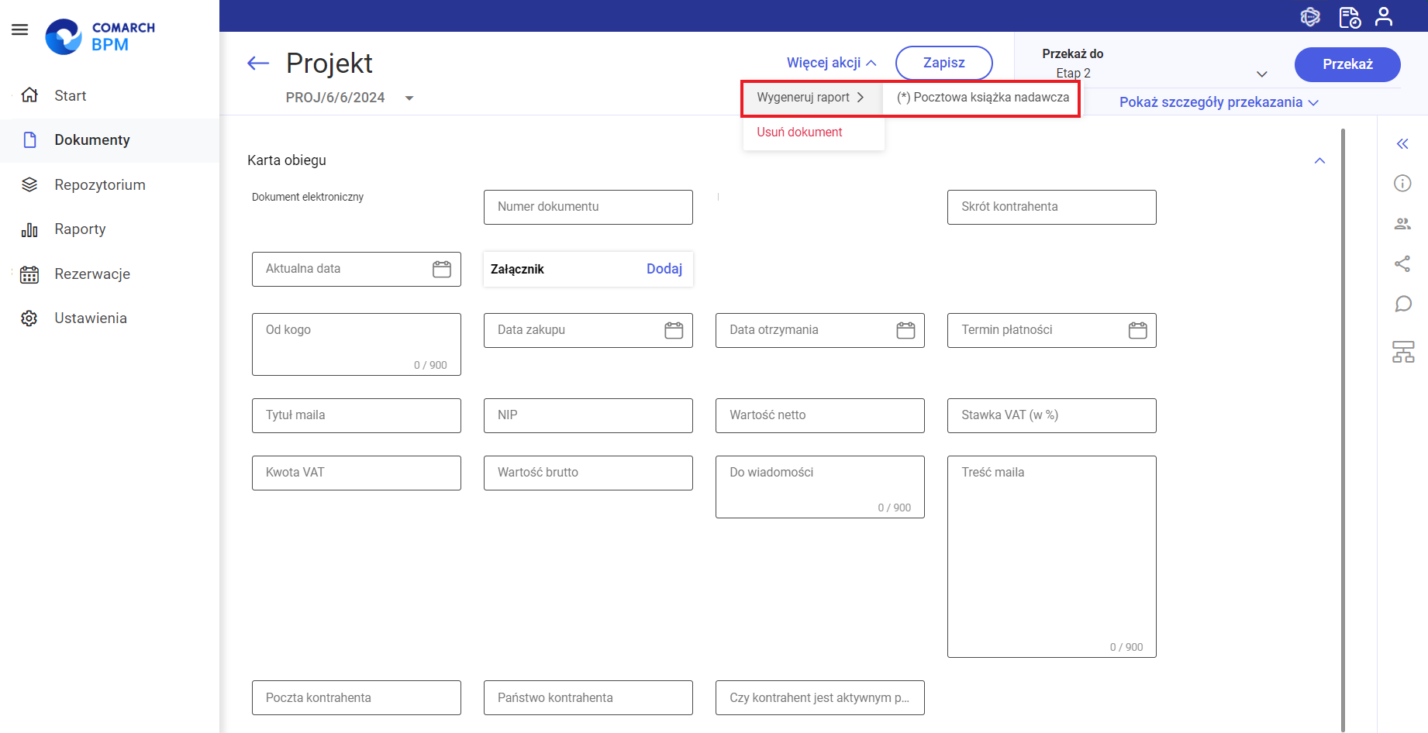This screenshot has width=1428, height=733.
Task: Open the information panel icon
Action: (x=1402, y=184)
